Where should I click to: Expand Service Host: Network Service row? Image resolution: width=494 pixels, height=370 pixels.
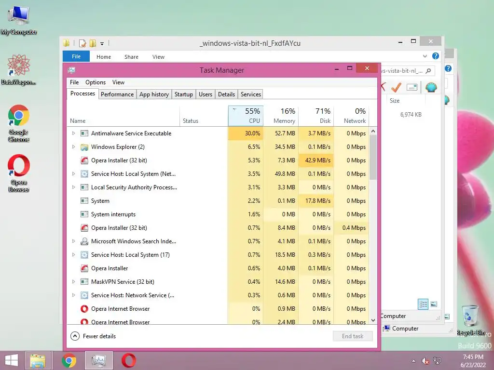pos(73,295)
